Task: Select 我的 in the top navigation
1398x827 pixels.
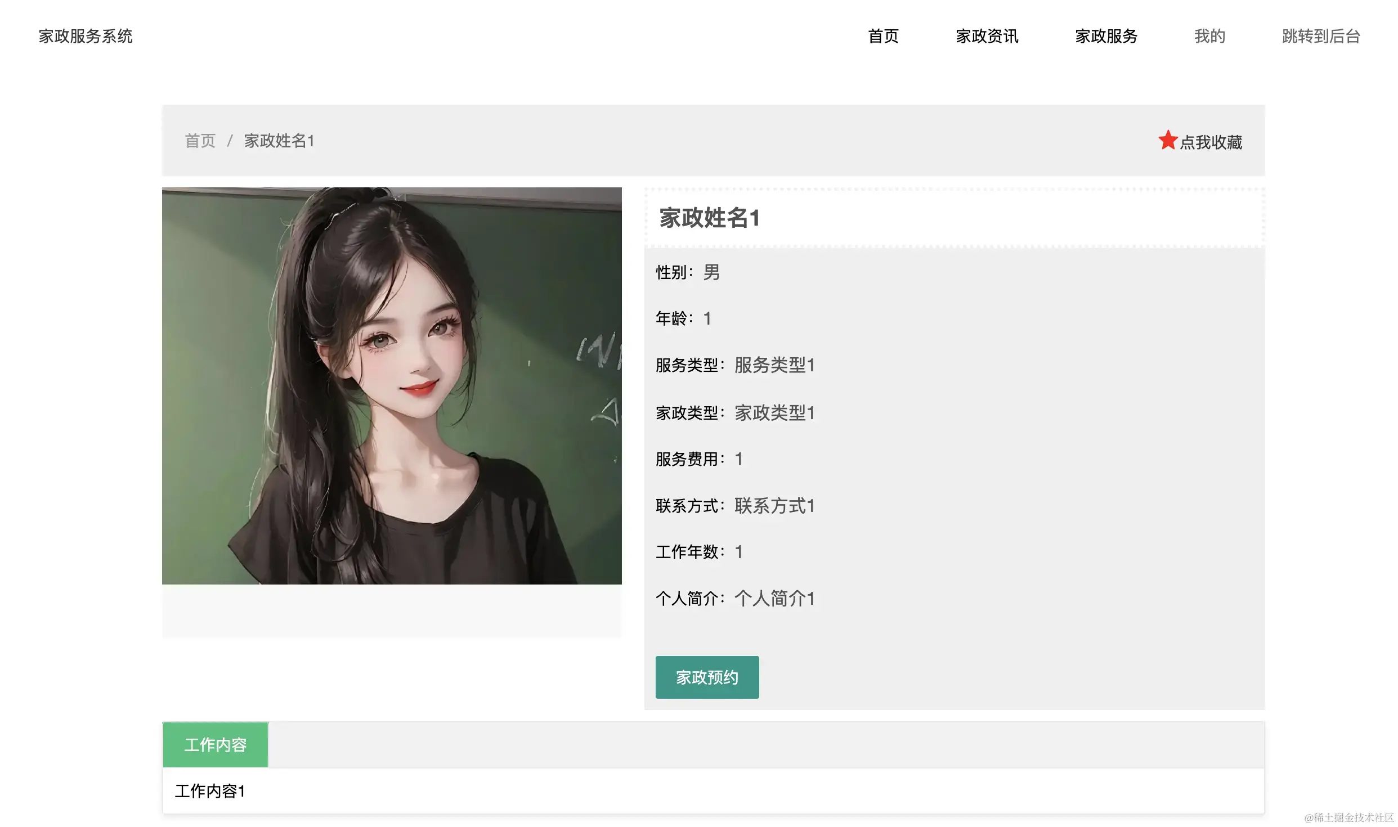Action: (x=1209, y=37)
